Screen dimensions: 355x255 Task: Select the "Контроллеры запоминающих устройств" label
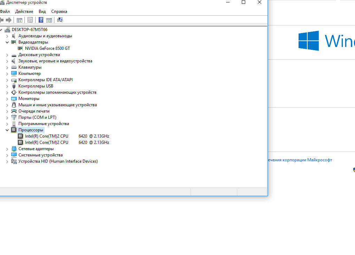(57, 92)
